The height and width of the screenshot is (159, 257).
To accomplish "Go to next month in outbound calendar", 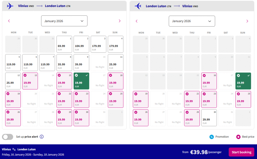I will [119, 21].
